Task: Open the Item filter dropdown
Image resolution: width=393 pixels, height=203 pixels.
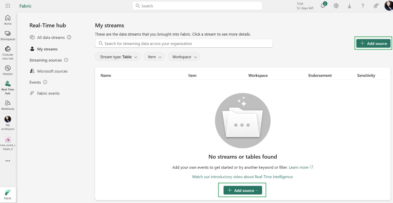Action: (x=154, y=57)
